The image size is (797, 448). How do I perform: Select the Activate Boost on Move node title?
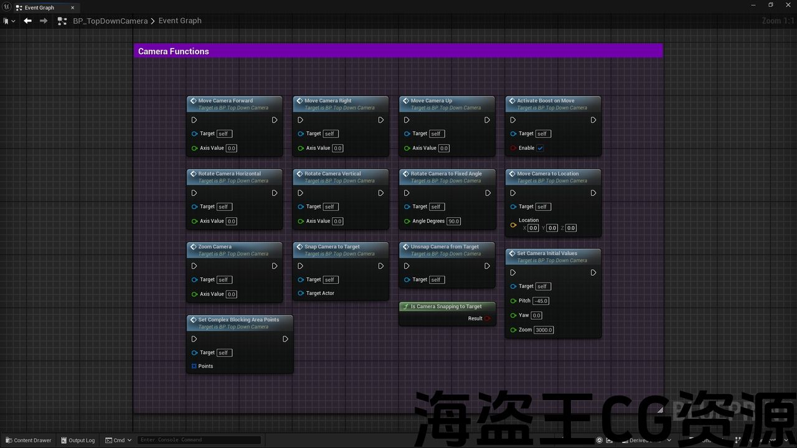(545, 100)
